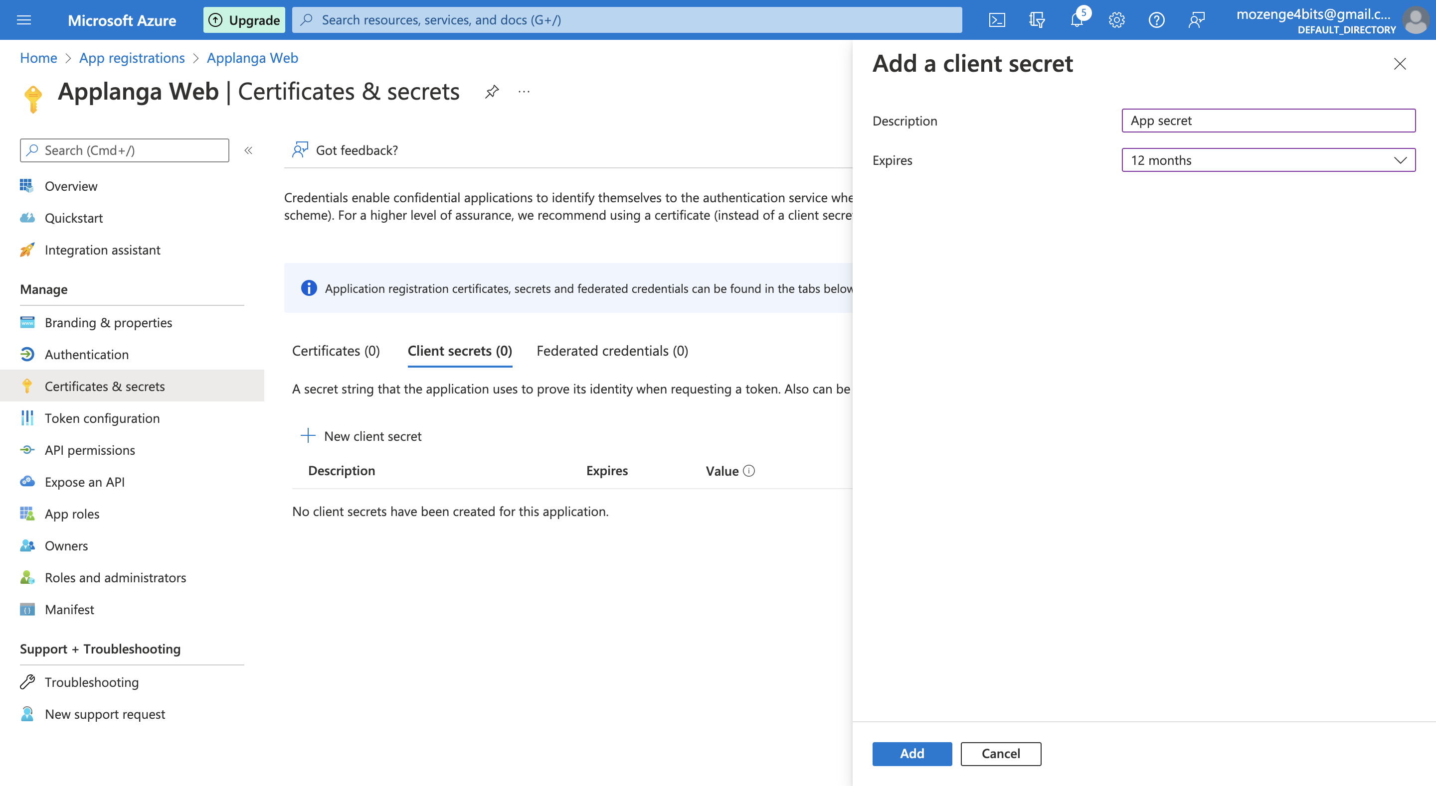The image size is (1436, 786).
Task: Open the help question mark icon
Action: pos(1157,20)
